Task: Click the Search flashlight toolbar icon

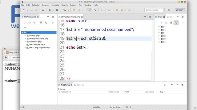Action: [79, 10]
